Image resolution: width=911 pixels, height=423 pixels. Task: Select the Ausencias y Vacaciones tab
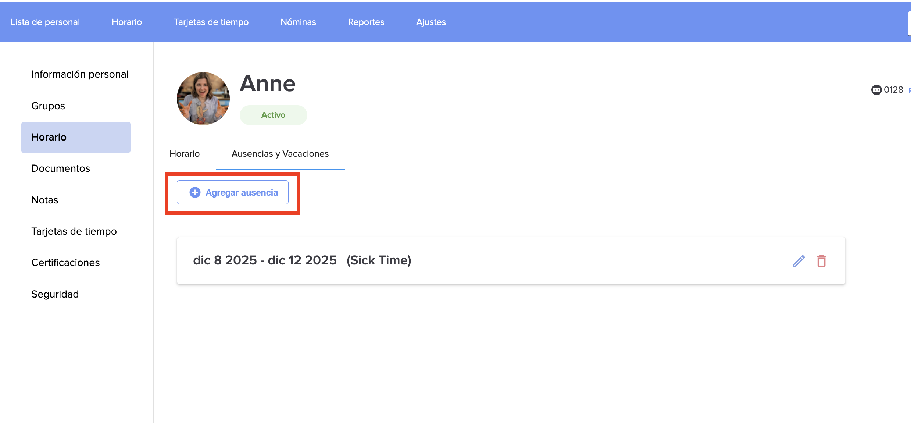pos(280,154)
